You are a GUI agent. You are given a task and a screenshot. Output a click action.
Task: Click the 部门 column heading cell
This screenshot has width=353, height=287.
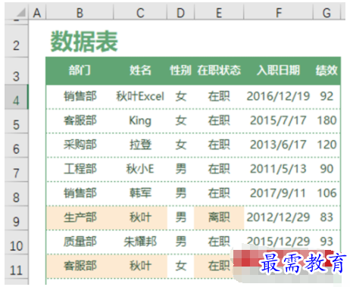coord(80,70)
